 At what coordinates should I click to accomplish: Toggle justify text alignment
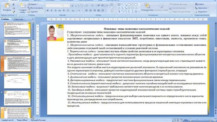pyautogui.click(x=99, y=11)
